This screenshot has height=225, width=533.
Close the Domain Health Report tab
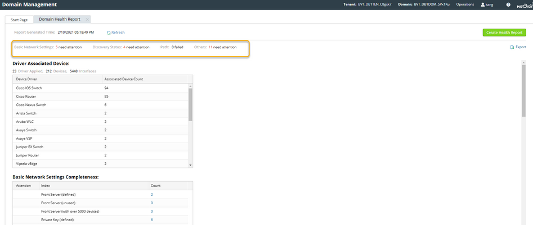[87, 20]
